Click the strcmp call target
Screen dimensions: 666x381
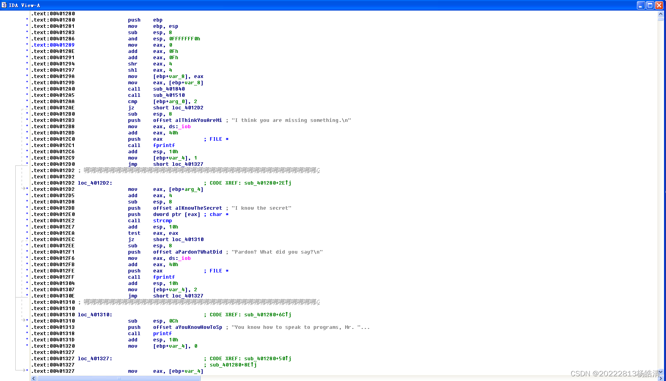163,221
